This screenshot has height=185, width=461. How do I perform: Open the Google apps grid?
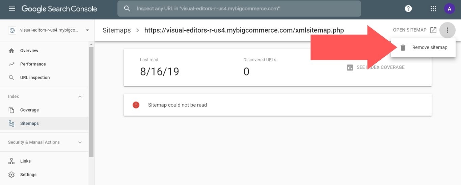point(433,9)
